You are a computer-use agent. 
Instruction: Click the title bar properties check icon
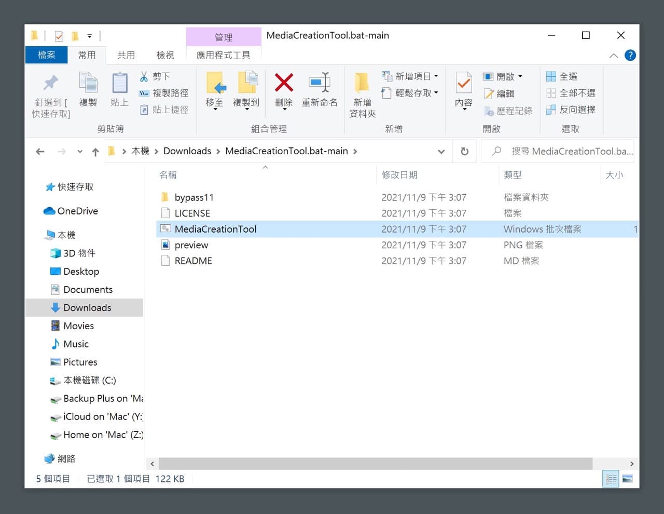(x=59, y=36)
